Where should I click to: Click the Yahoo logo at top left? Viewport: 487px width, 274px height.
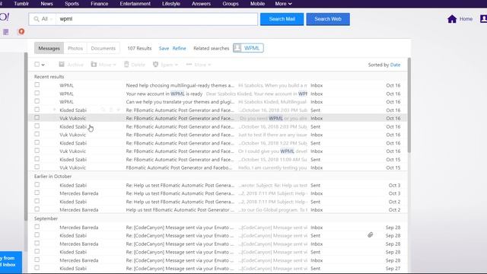(5, 17)
